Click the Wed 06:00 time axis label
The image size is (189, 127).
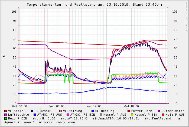pyautogui.click(x=57, y=107)
